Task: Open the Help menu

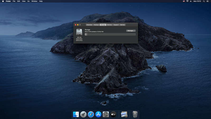Action: click(x=41, y=1)
